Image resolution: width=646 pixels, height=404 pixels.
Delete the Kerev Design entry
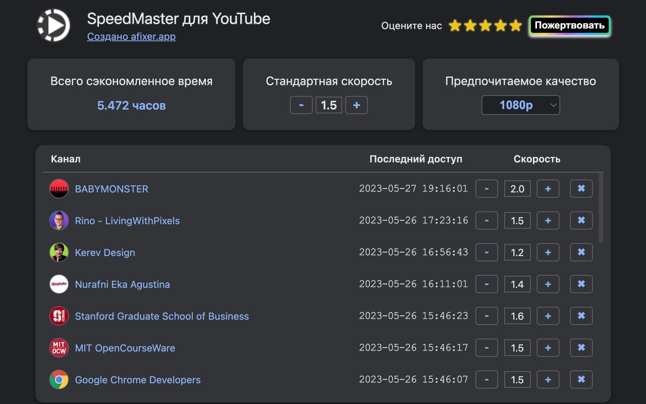click(x=581, y=252)
